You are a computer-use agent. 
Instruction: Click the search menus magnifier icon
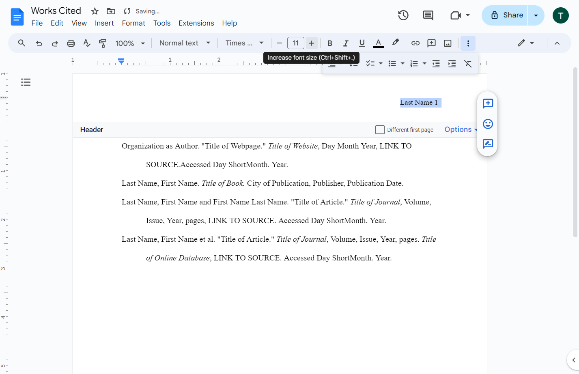pyautogui.click(x=22, y=43)
